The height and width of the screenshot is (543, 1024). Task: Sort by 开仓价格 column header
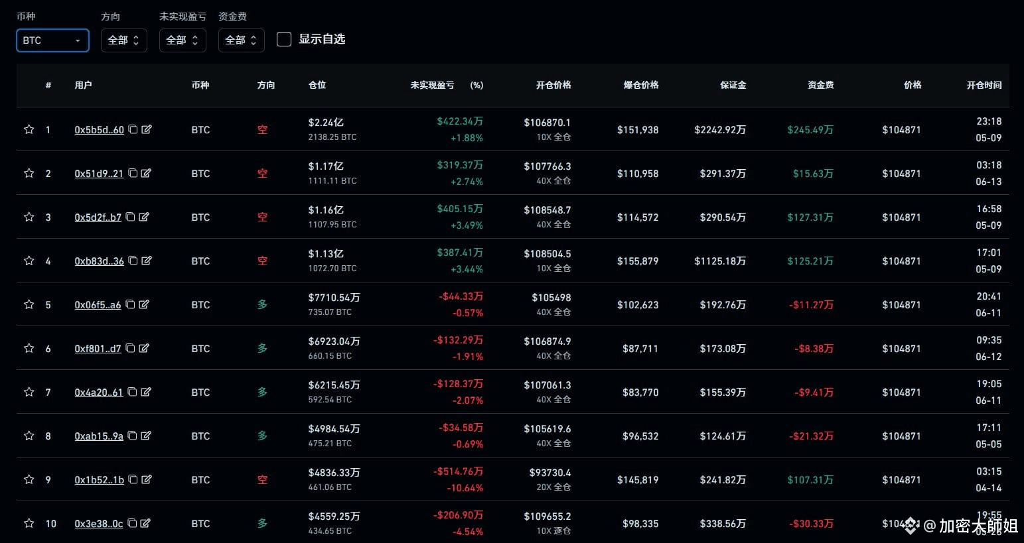coord(553,85)
